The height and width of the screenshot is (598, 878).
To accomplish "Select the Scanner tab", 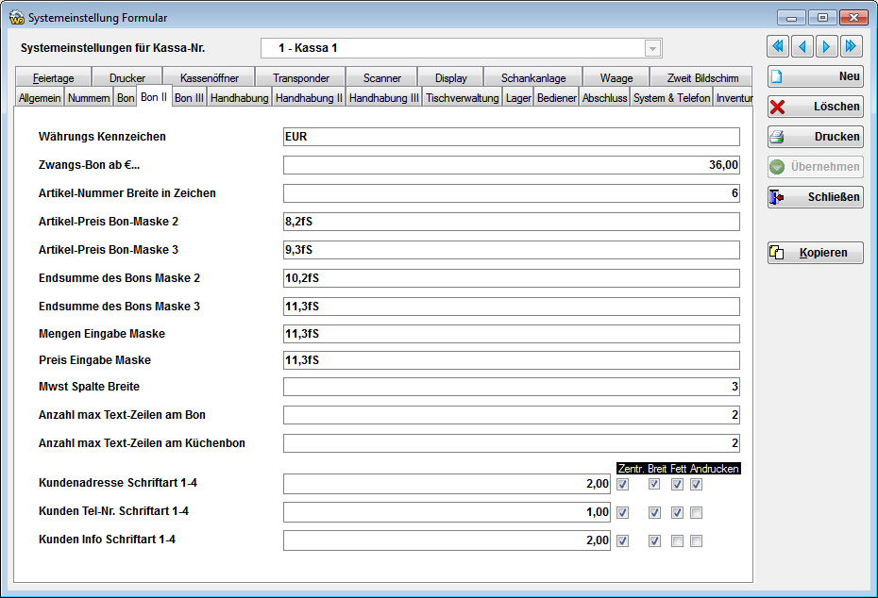I will pos(382,77).
